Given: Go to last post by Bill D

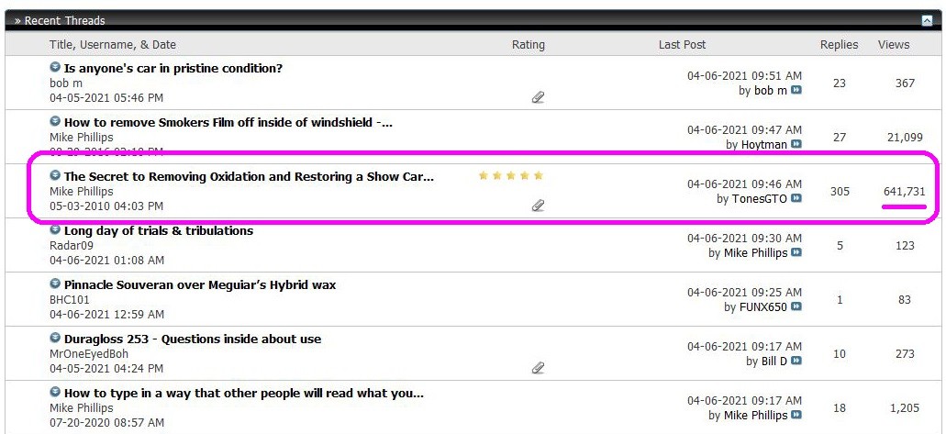Looking at the screenshot, I should coord(796,361).
